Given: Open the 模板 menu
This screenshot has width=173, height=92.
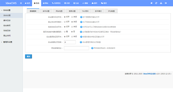Looking at the screenshot, I should click(x=85, y=3).
